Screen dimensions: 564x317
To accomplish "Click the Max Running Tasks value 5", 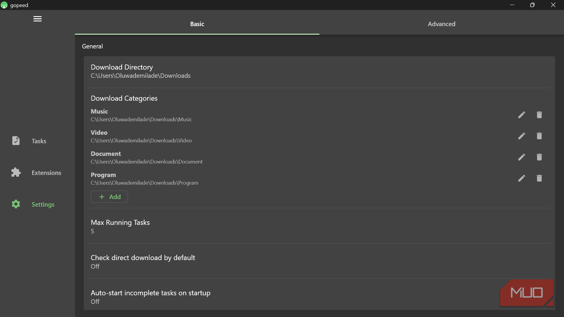I will (92, 231).
